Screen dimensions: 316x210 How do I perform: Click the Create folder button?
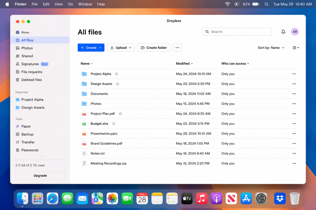click(x=154, y=48)
